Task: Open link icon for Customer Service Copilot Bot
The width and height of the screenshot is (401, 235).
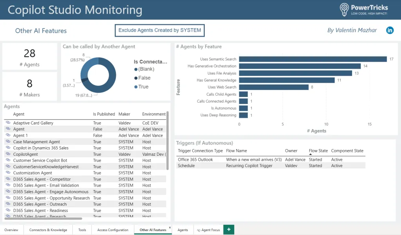Action: (8, 160)
